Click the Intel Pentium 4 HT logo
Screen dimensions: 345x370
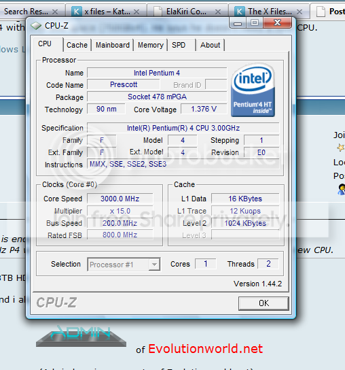(253, 90)
